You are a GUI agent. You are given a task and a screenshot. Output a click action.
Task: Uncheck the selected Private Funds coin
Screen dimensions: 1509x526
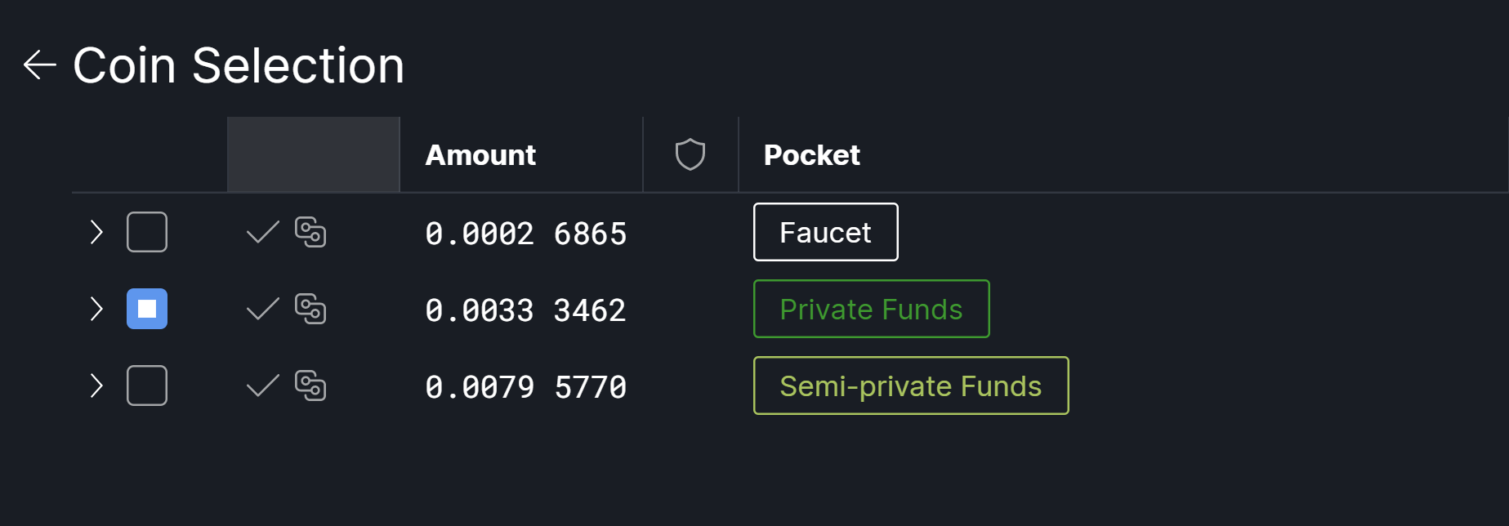(x=147, y=309)
